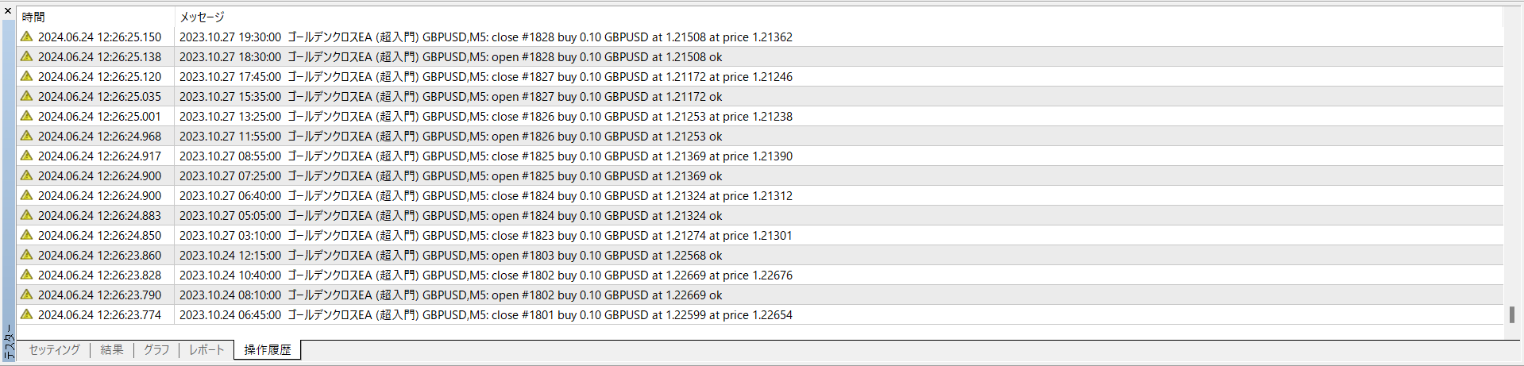Viewport: 1524px width, 366px height.
Task: Click warning icon for open #1803 row
Action: pyautogui.click(x=26, y=255)
